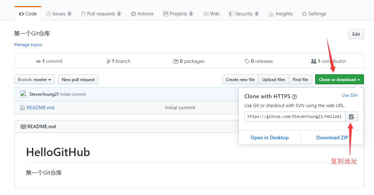Click the branch icon next to 1 branch
Viewport: 374px width, 195px height.
coord(108,61)
